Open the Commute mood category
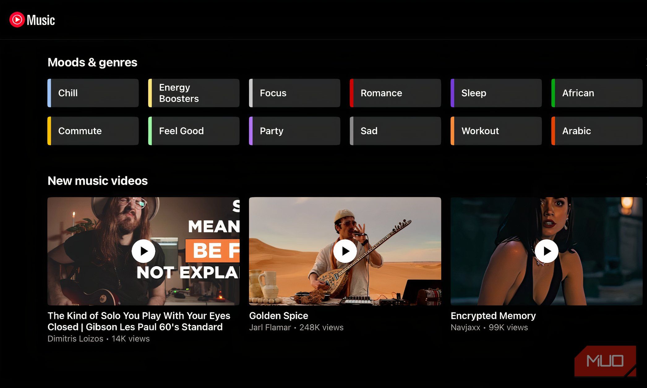Screen dimensions: 647x388 93,131
